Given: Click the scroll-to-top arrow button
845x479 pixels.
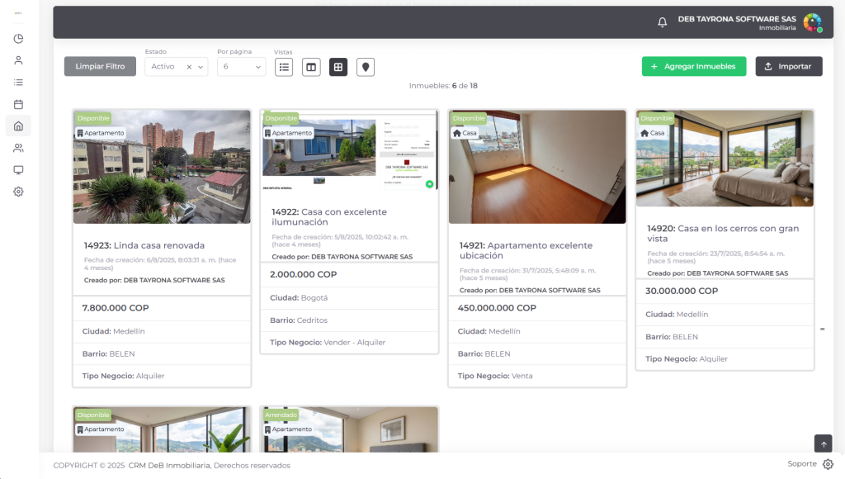Looking at the screenshot, I should tap(823, 444).
